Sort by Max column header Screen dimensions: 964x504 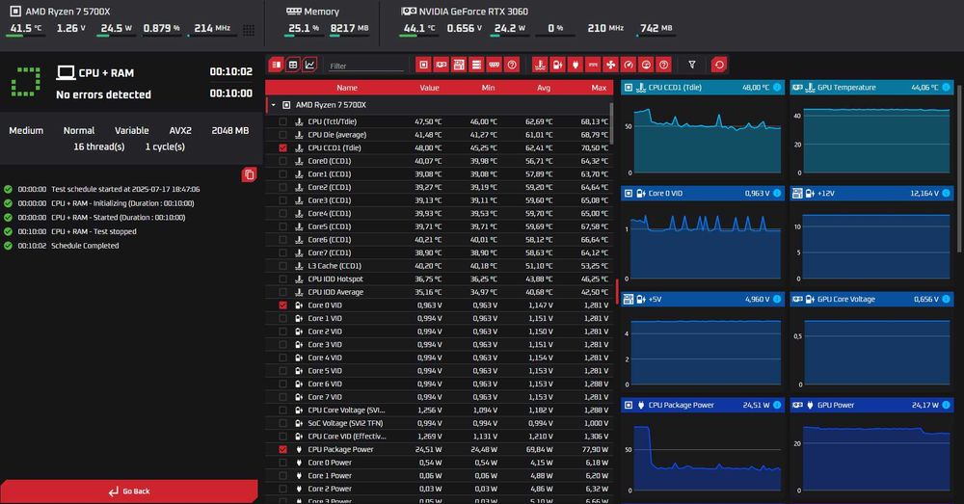[x=599, y=88]
